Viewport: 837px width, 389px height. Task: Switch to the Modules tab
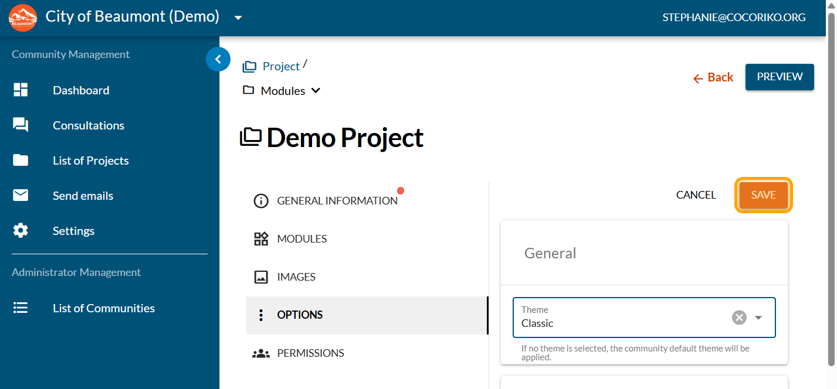click(x=301, y=239)
